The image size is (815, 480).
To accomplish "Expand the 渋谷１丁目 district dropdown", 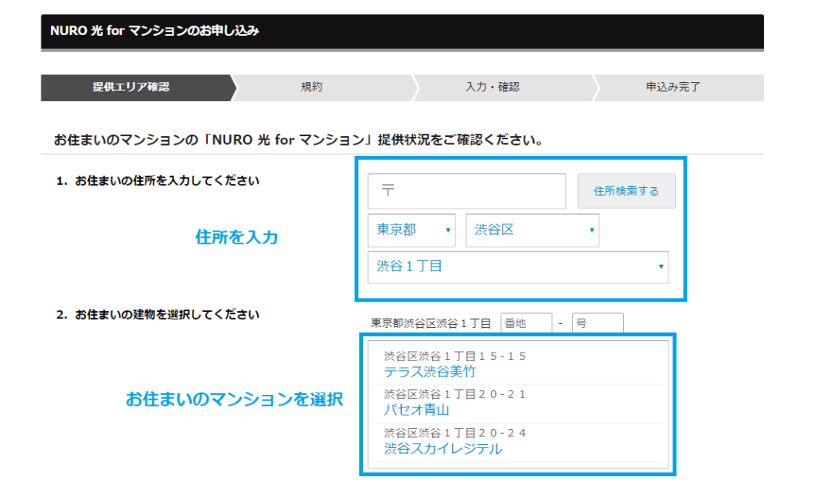I will [x=517, y=267].
